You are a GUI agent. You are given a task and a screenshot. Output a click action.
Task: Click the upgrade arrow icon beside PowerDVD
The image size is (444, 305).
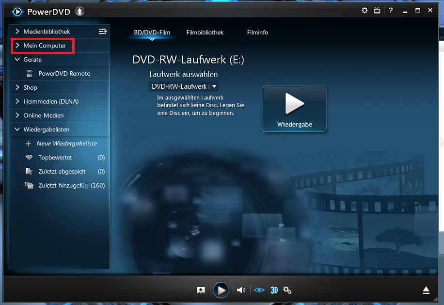click(79, 11)
